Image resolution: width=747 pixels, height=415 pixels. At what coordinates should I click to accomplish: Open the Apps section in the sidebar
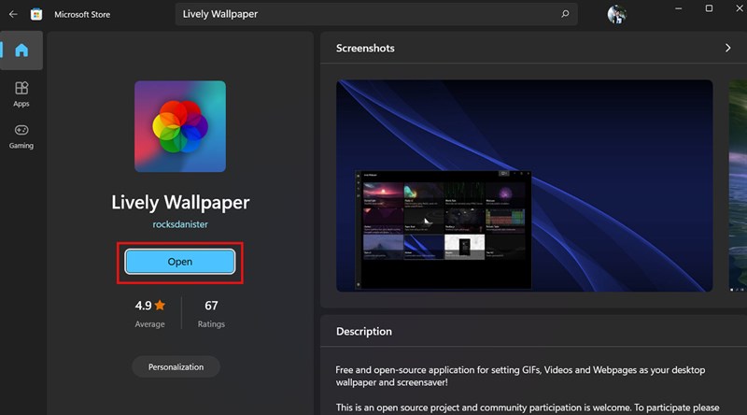point(21,93)
